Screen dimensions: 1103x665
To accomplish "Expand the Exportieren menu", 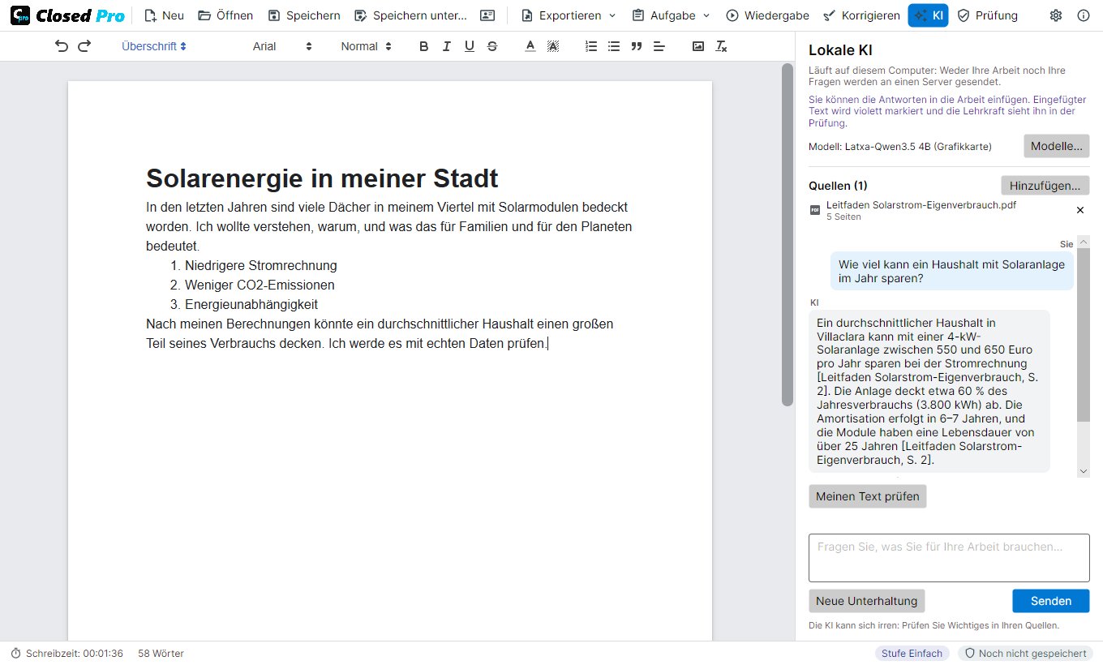I will [x=569, y=15].
